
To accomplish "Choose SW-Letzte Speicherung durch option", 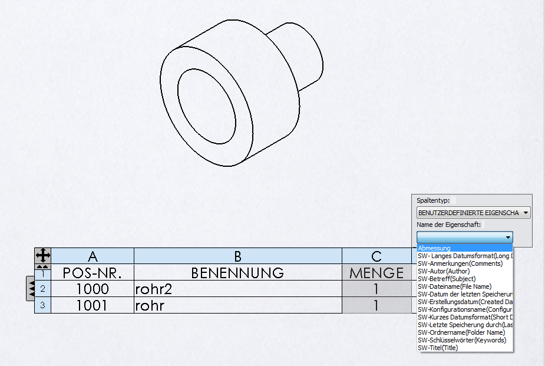I will [x=465, y=325].
